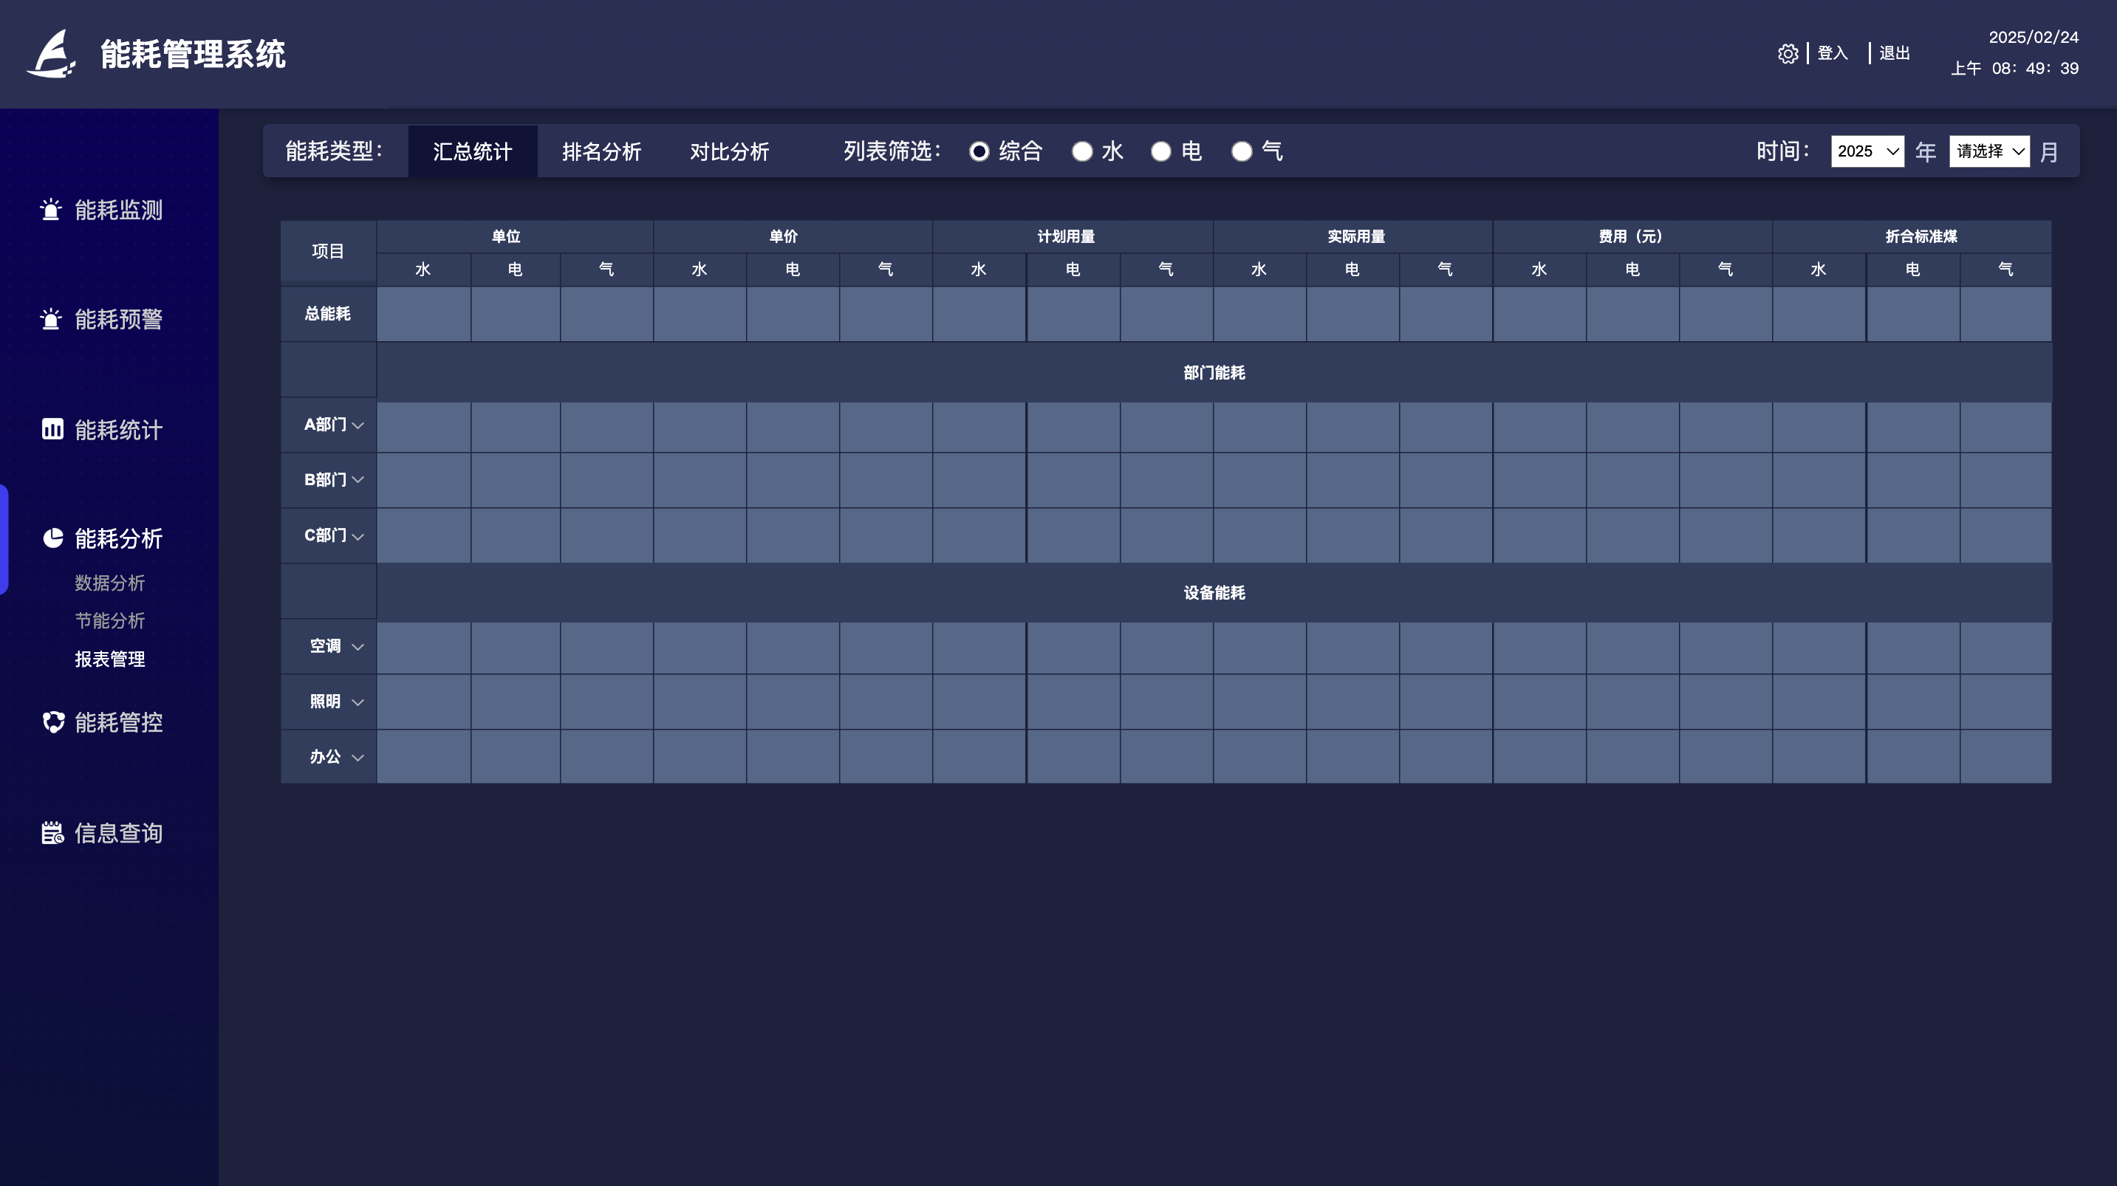Click the 能耗管控 shield icon
The height and width of the screenshot is (1186, 2117).
pyautogui.click(x=53, y=721)
